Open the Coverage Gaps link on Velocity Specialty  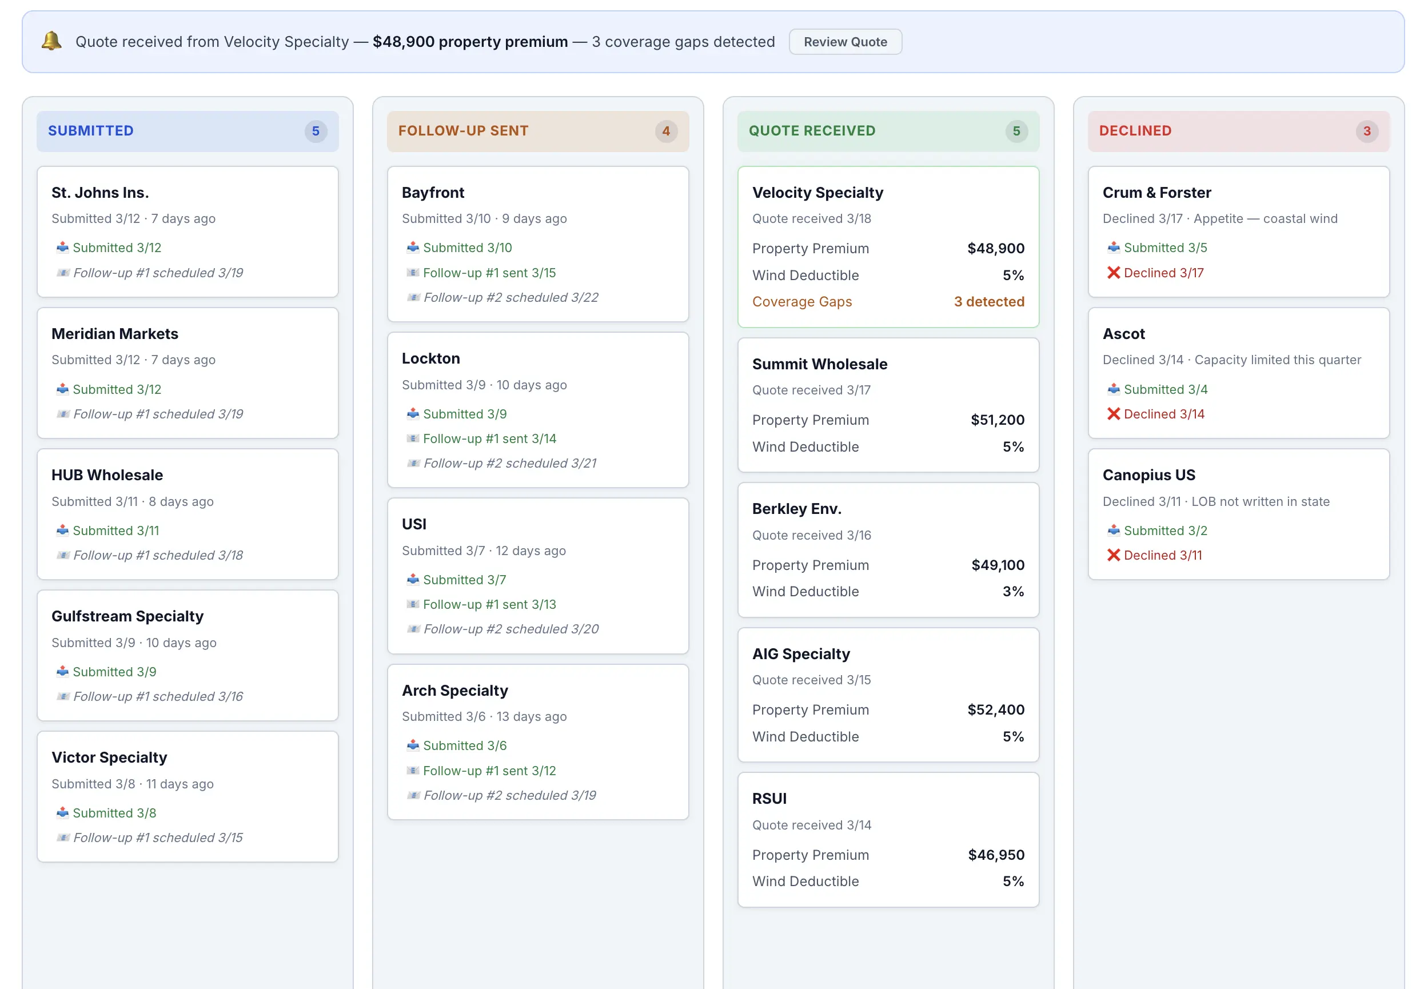tap(802, 302)
